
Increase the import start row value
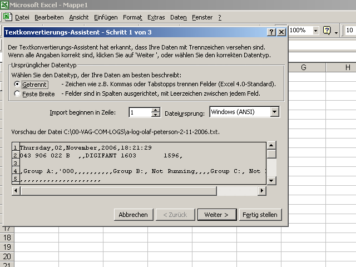(x=156, y=110)
